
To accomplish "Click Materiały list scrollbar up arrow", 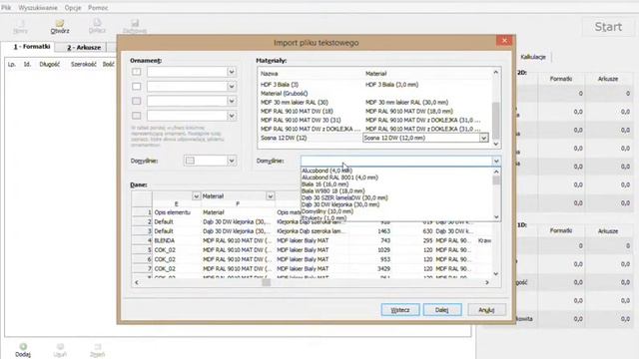I will pos(496,72).
